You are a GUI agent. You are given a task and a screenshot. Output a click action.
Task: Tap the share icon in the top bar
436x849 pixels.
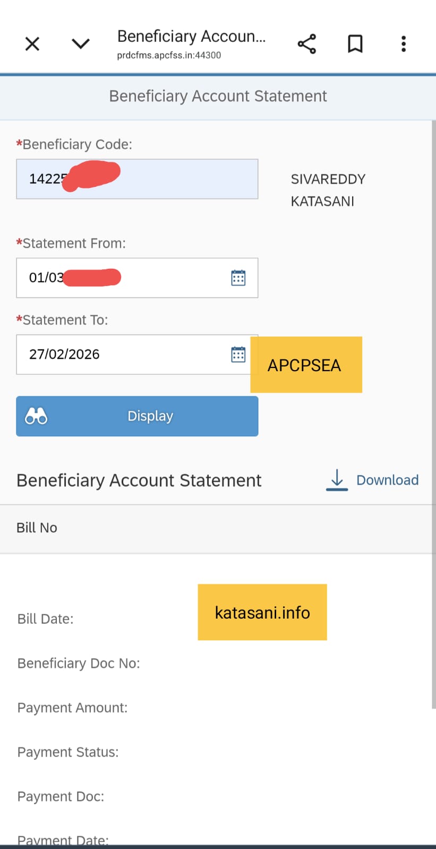[x=306, y=44]
